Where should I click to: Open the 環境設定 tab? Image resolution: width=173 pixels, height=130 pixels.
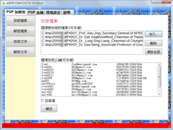(53, 12)
